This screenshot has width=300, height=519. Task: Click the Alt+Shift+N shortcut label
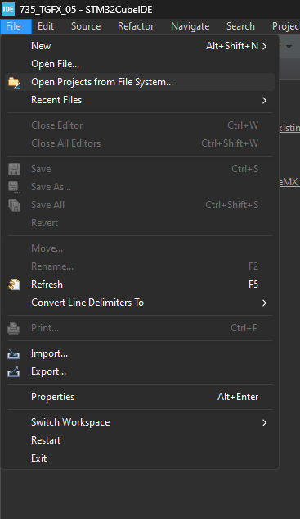[x=232, y=46]
